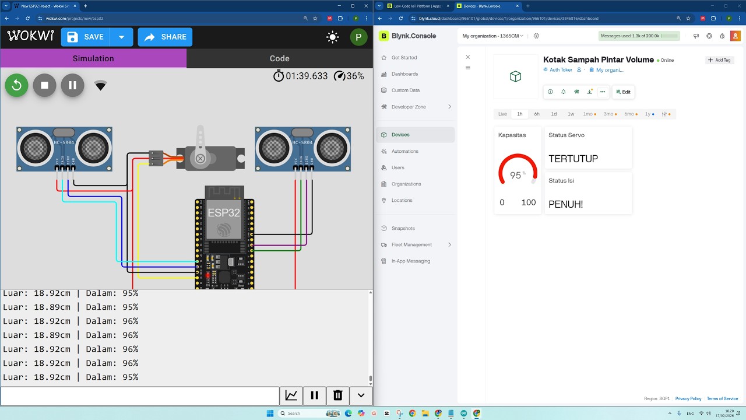Open the device developer tools icon

pyautogui.click(x=576, y=92)
